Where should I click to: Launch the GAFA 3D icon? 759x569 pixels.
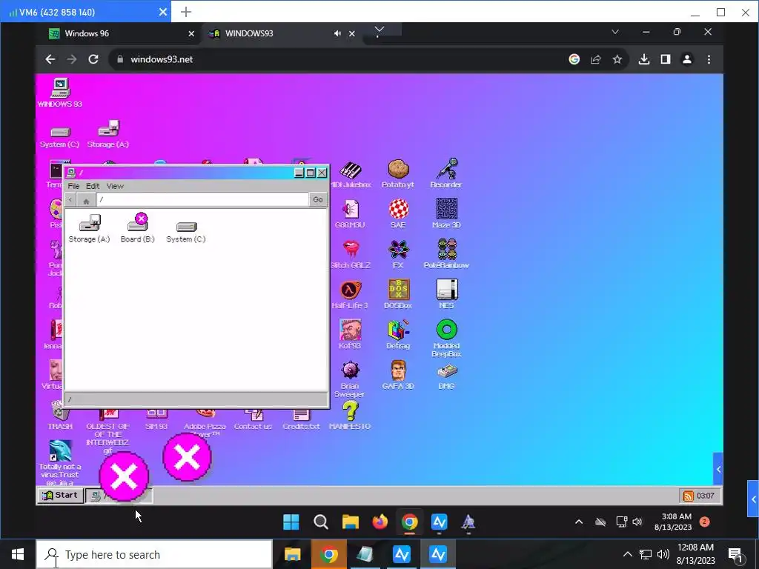(x=398, y=375)
